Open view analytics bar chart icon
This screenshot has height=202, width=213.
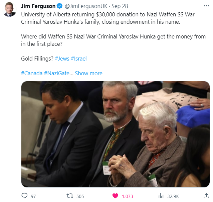pos(161,196)
